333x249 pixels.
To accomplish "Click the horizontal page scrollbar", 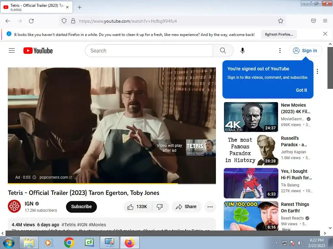I will coord(163,233).
